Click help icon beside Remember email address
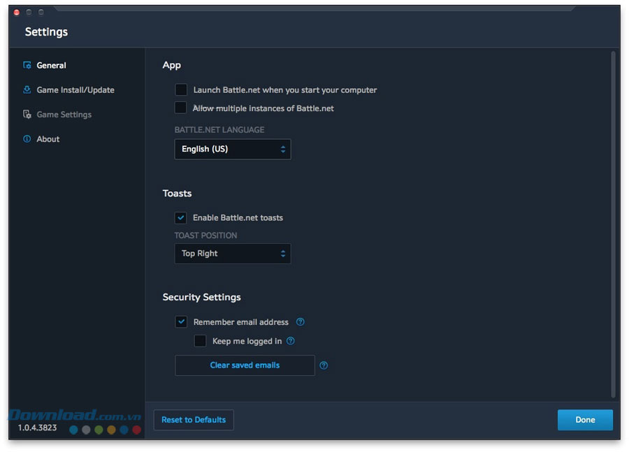Image resolution: width=629 pixels, height=452 pixels. [300, 321]
